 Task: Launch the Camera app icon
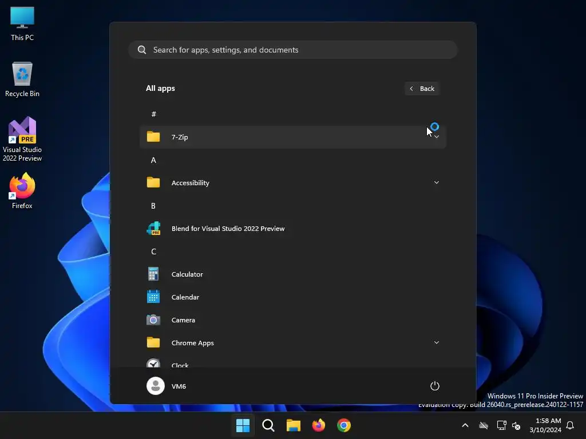153,320
